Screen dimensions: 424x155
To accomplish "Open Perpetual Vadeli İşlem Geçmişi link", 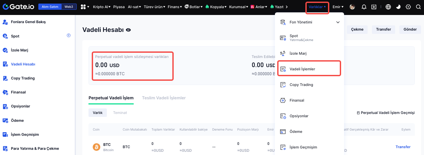I will (386, 113).
